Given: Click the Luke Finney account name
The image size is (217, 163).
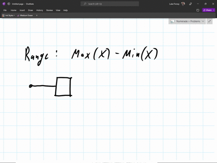Looking at the screenshot, I should coord(174,4).
